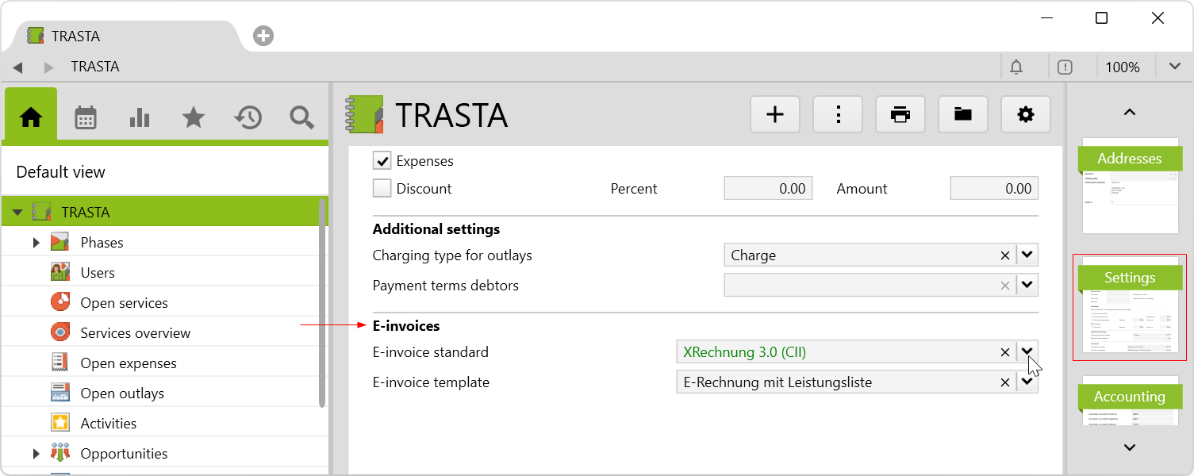This screenshot has height=476, width=1194.
Task: Expand the Phases tree node
Action: point(36,243)
